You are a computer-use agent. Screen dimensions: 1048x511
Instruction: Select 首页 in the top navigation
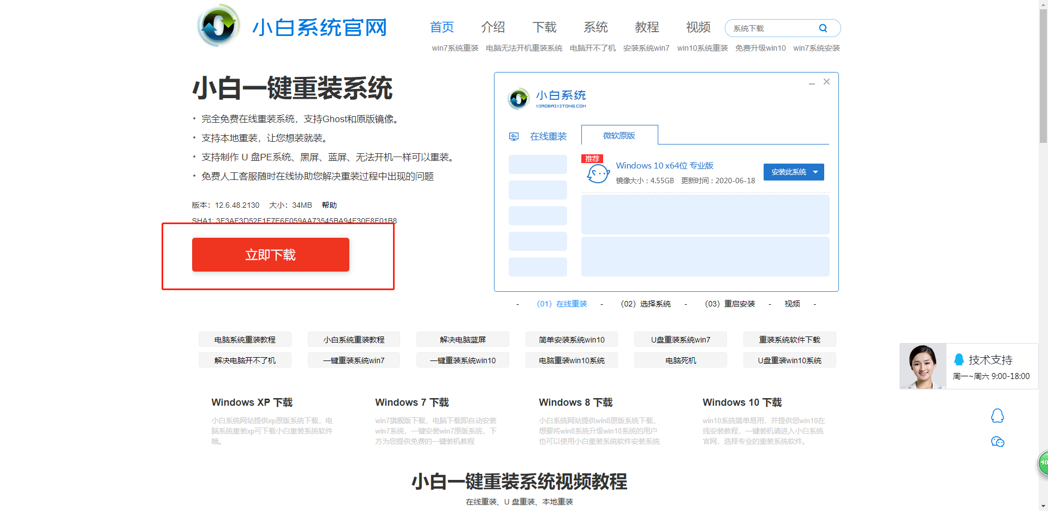(442, 27)
